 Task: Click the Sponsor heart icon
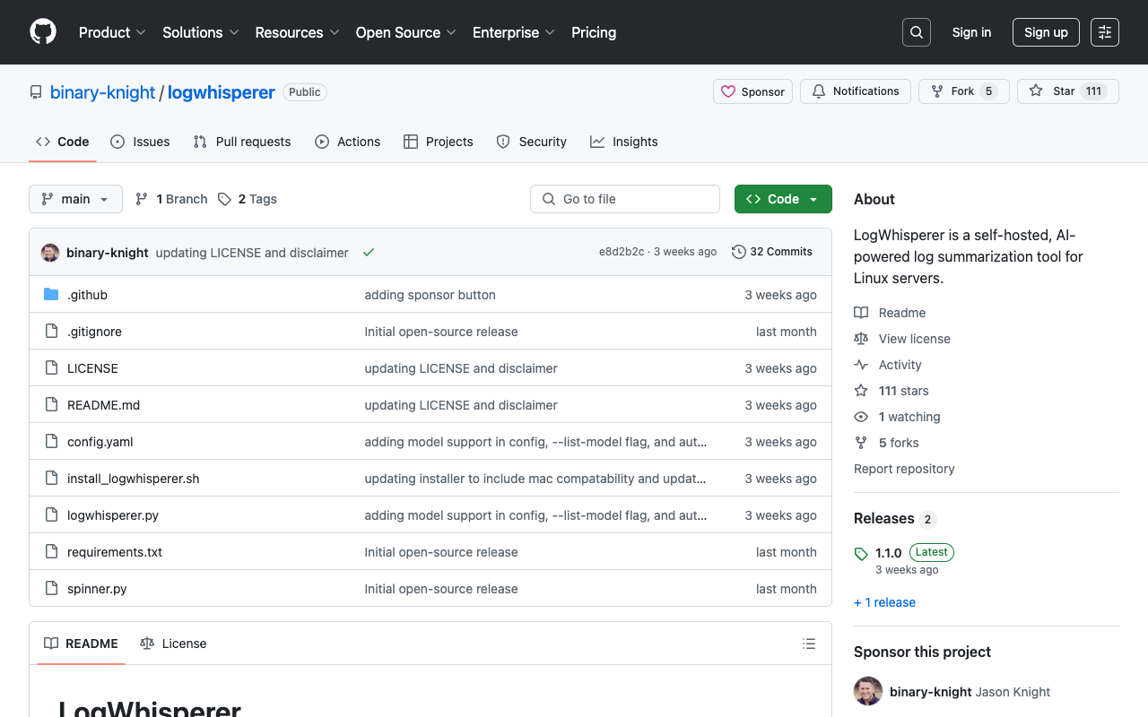727,91
